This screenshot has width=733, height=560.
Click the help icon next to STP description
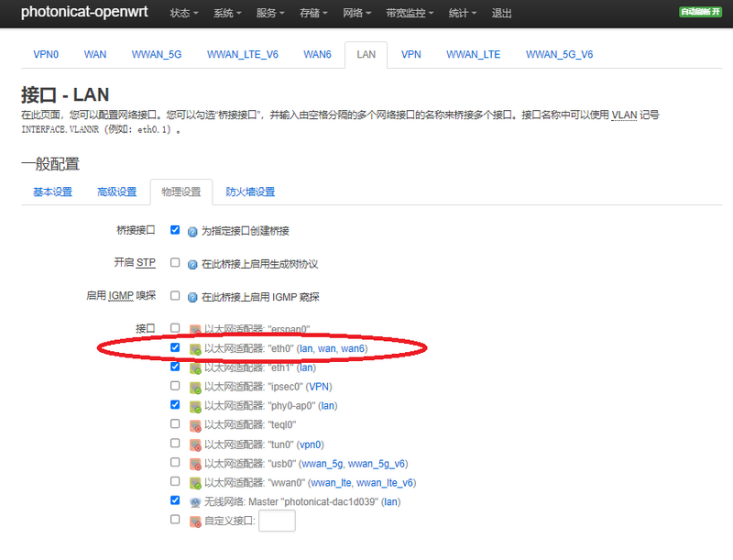pyautogui.click(x=193, y=264)
